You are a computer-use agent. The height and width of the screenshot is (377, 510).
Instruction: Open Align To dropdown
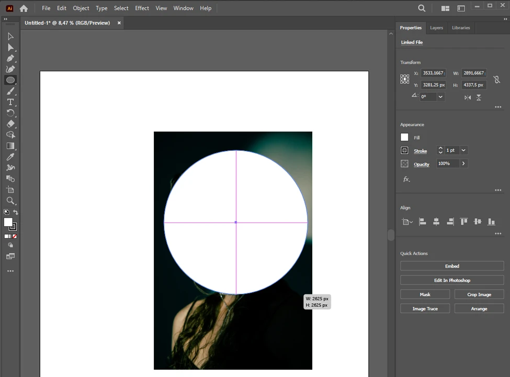407,222
